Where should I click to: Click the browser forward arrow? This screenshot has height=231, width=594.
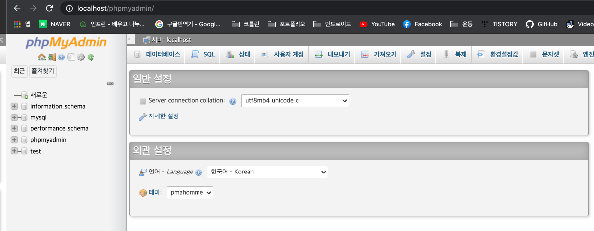(33, 8)
